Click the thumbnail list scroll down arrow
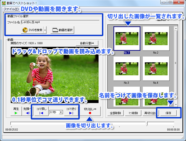This screenshot has width=186, height=141. pos(176,104)
